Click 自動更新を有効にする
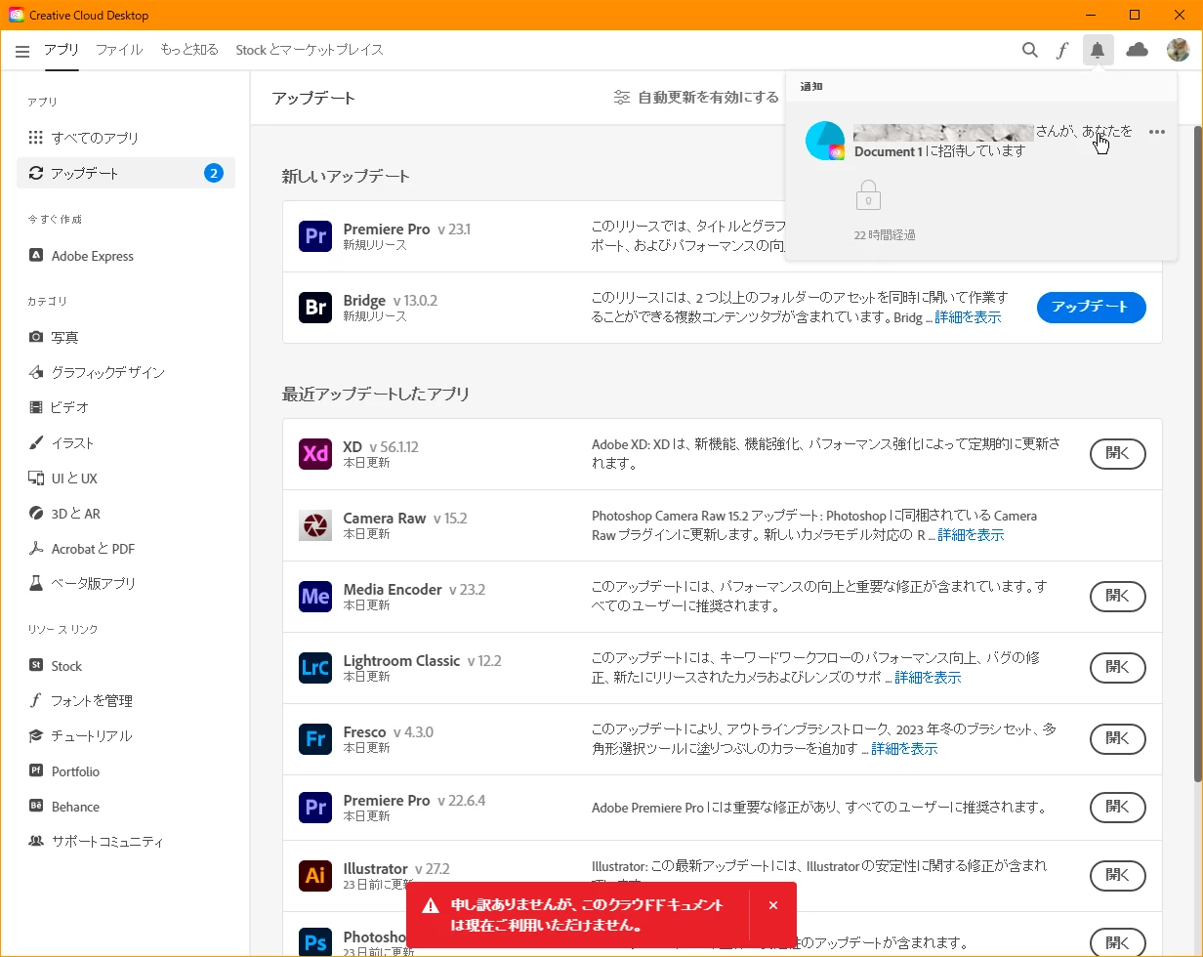1203x957 pixels. click(x=708, y=98)
